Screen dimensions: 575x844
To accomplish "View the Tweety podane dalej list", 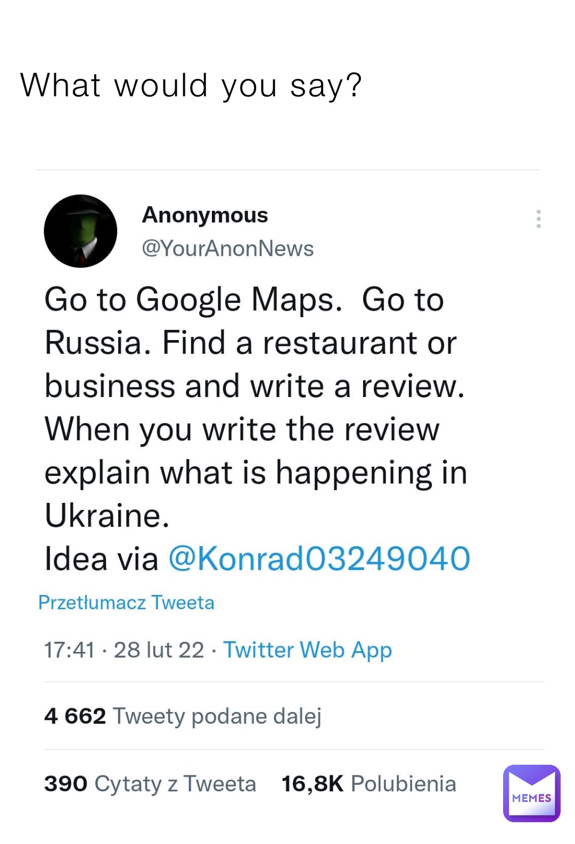I will point(217,716).
